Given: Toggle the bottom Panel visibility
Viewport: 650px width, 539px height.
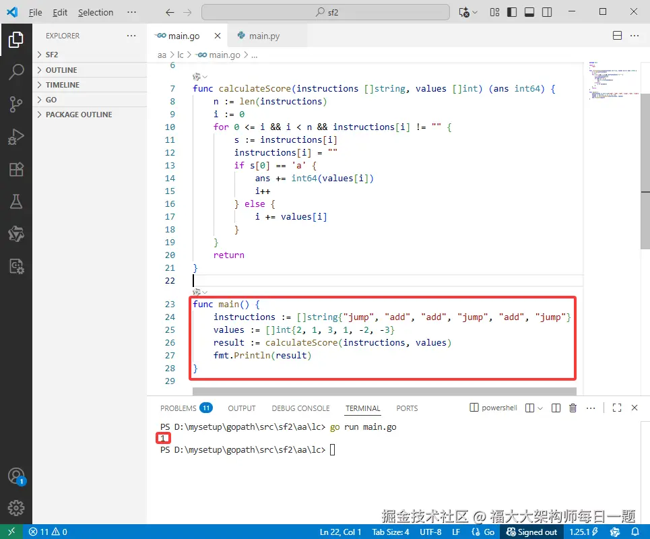Looking at the screenshot, I should click(x=529, y=12).
